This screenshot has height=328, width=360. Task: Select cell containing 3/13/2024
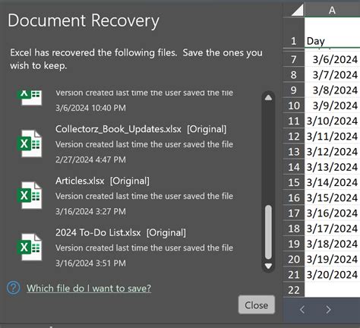click(332, 167)
